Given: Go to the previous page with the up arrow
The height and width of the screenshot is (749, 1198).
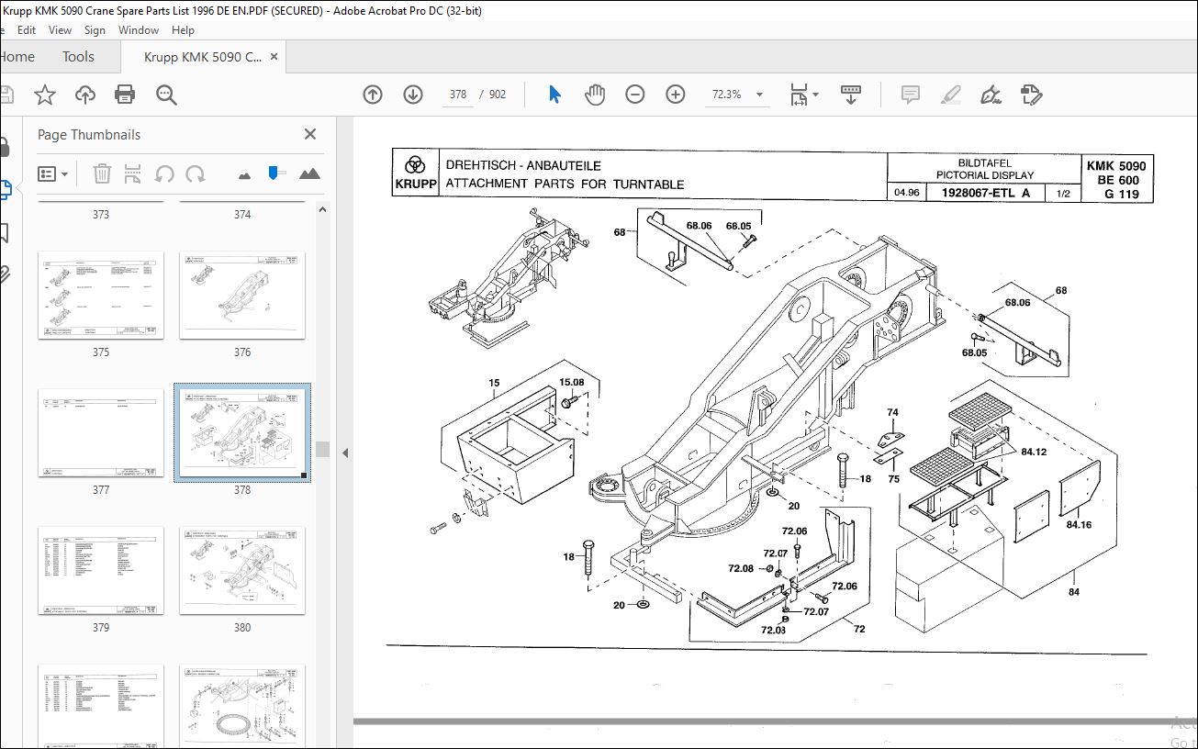Looking at the screenshot, I should [373, 94].
